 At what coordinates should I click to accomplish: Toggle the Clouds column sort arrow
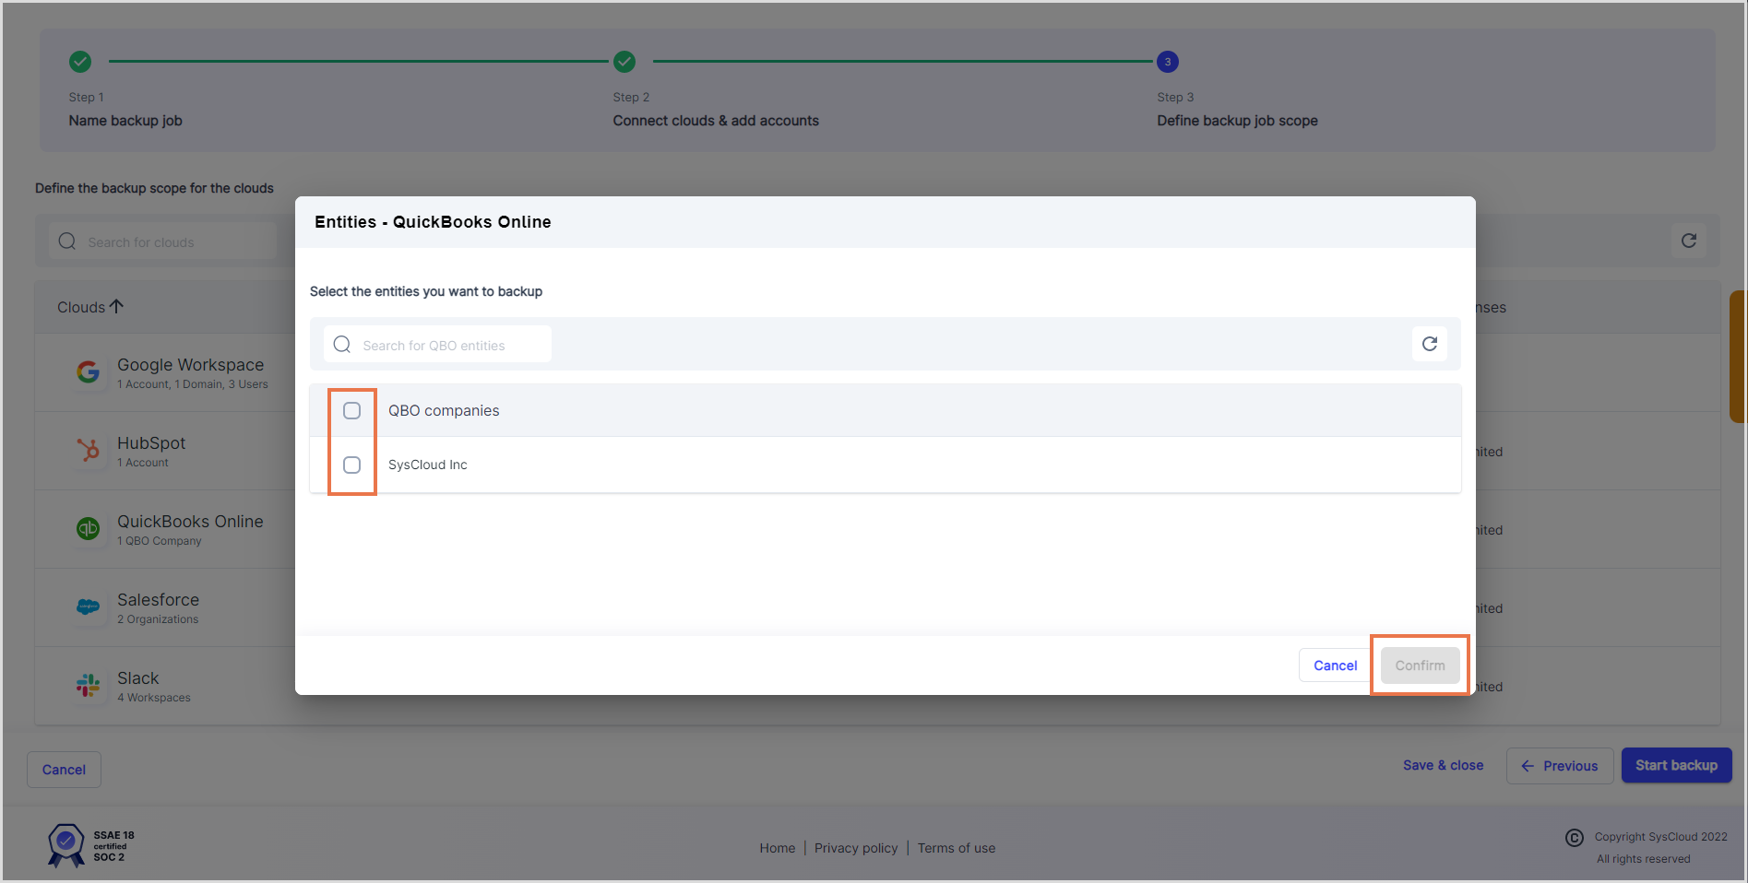pyautogui.click(x=117, y=305)
